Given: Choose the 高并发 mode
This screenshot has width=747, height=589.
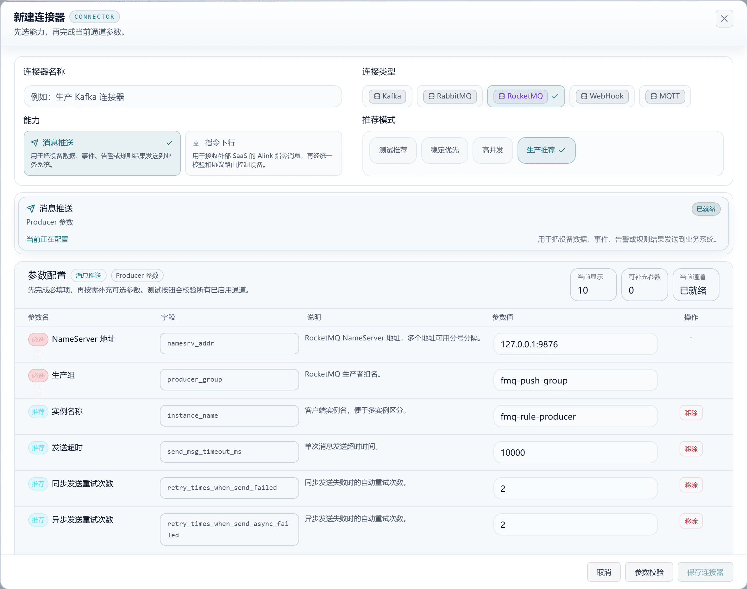Looking at the screenshot, I should 493,150.
